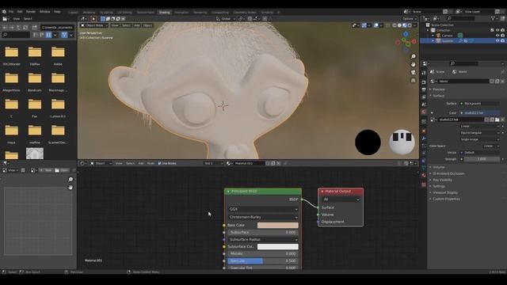Toggle the Collection exclude checkbox in outliner
Viewport: 507px width, 285px height.
[493, 30]
